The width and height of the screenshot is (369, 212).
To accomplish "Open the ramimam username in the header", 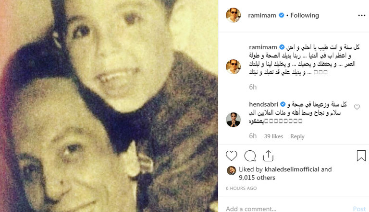I will point(262,15).
